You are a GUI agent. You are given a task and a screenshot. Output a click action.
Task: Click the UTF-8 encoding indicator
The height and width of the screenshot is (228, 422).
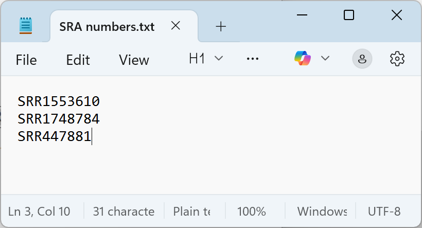pyautogui.click(x=384, y=211)
